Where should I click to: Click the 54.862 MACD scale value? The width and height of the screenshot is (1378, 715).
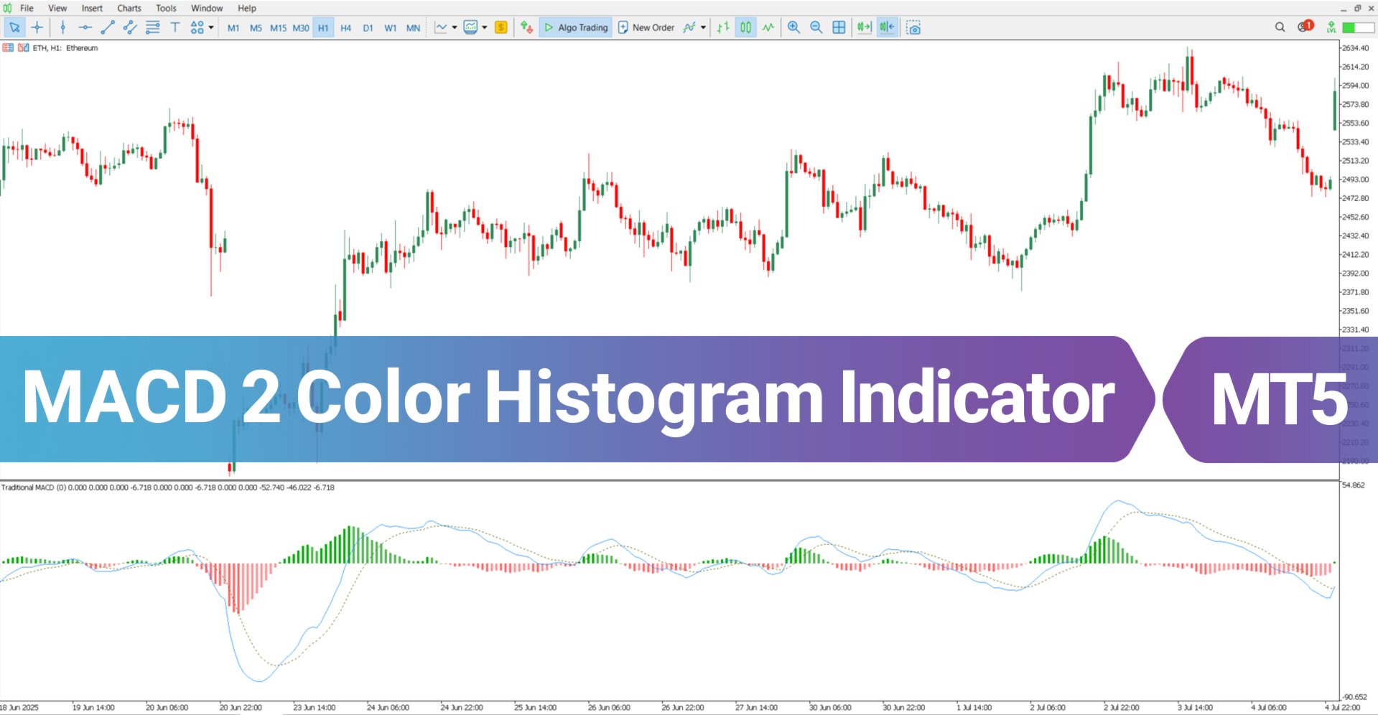click(1354, 485)
